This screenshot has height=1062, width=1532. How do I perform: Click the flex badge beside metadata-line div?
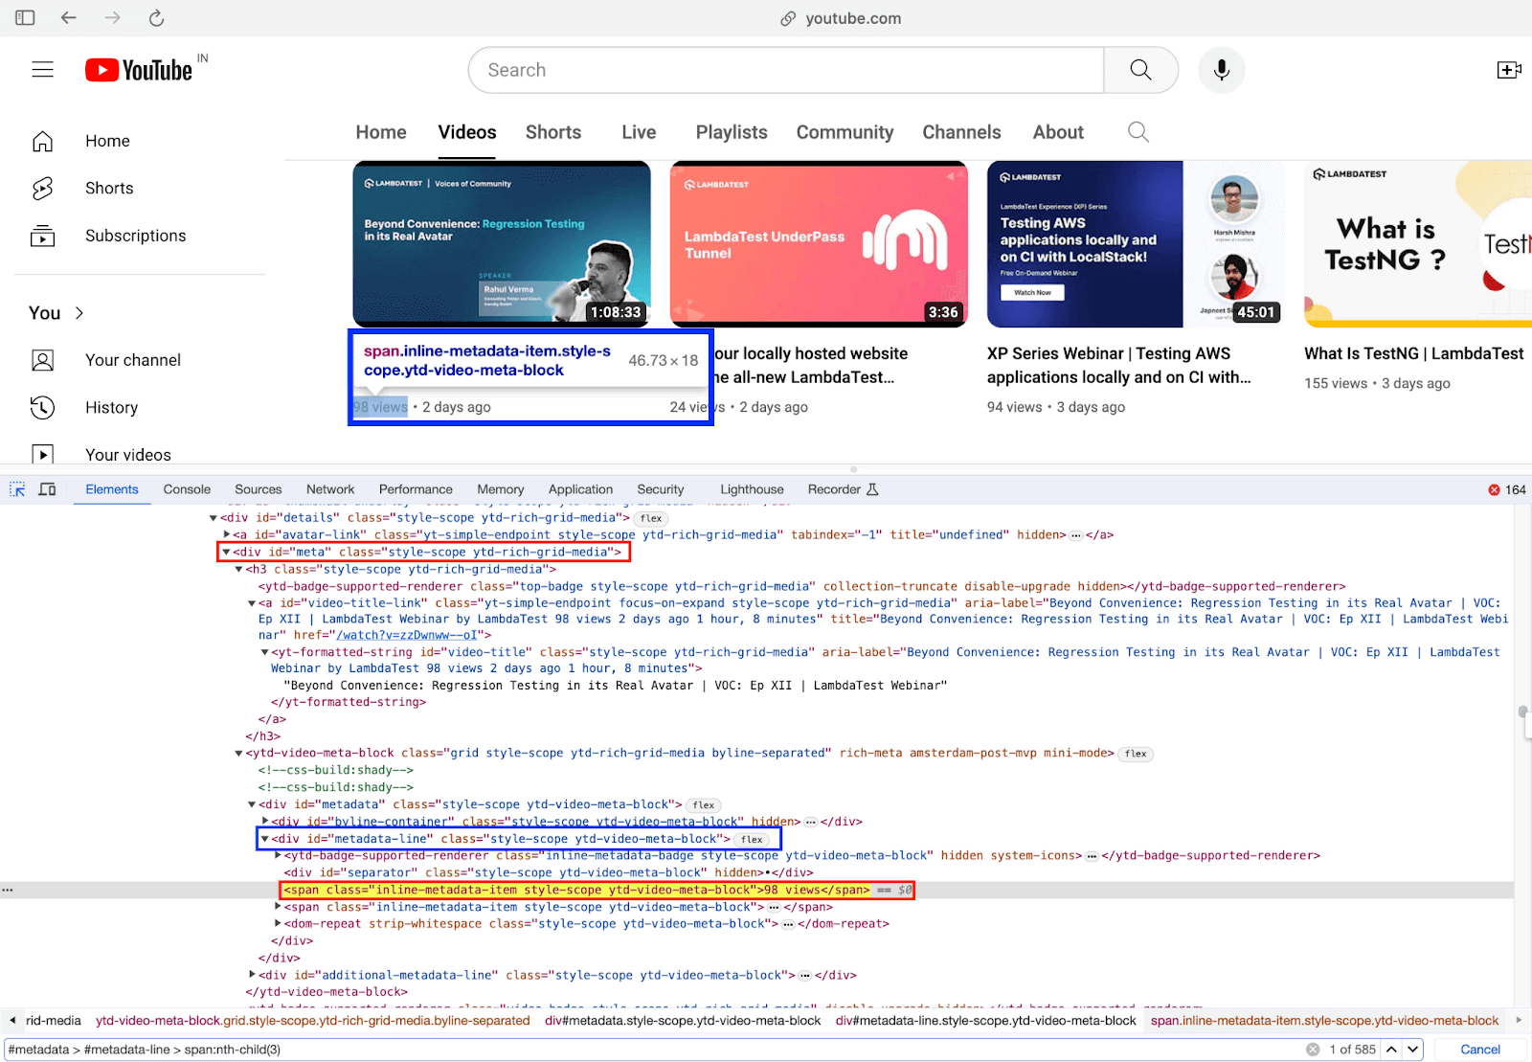click(x=752, y=840)
